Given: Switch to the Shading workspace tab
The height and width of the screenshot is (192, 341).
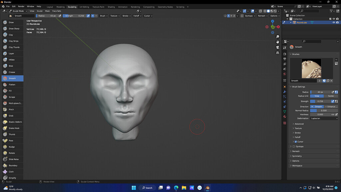Looking at the screenshot, I should 111,7.
